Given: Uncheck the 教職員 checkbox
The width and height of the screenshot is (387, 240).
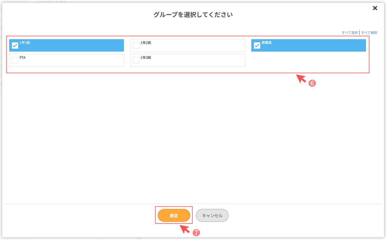Looking at the screenshot, I should coord(257,46).
